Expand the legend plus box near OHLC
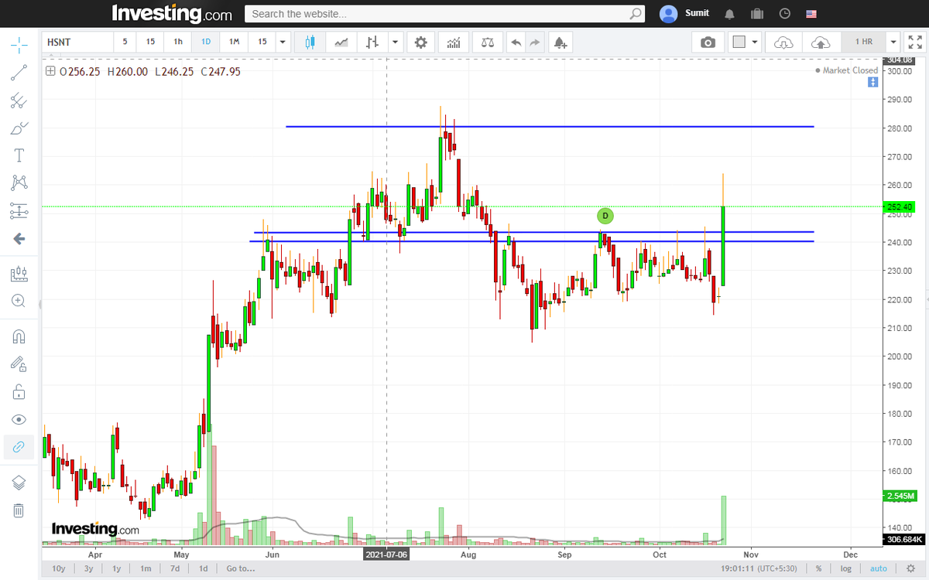The height and width of the screenshot is (580, 929). click(x=50, y=71)
